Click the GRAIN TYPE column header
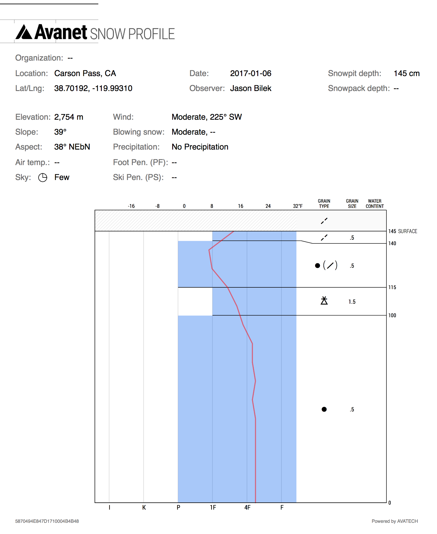Screen dimensions: 437x534 tap(324, 204)
